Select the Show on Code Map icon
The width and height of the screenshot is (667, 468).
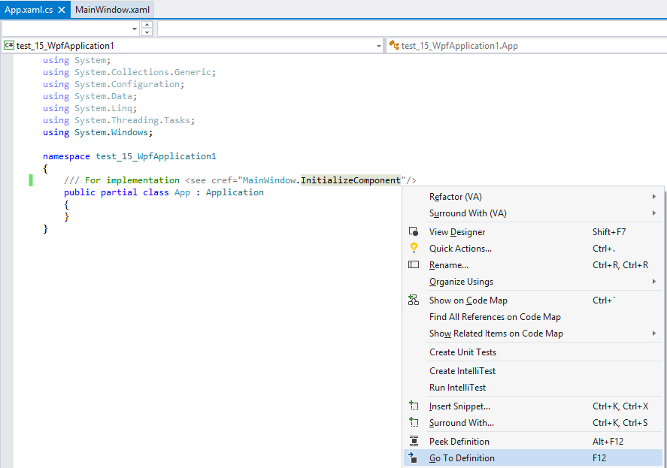click(x=414, y=300)
